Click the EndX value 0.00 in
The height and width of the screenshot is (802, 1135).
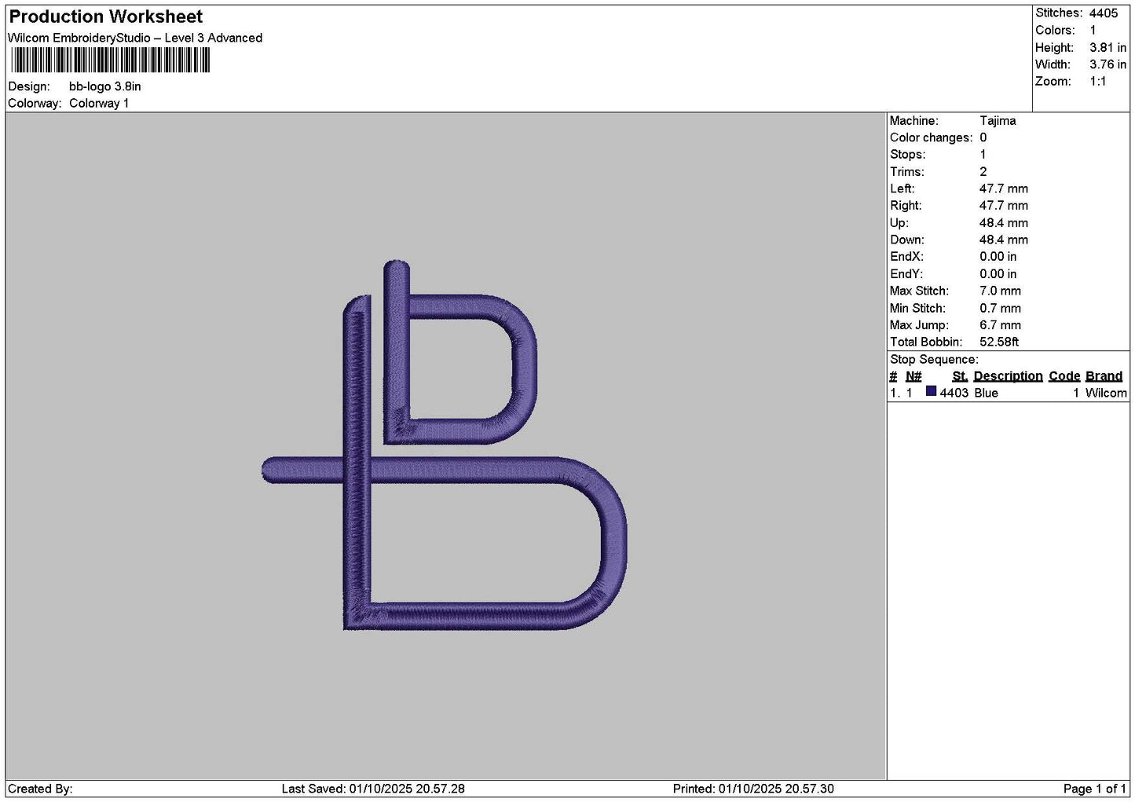coord(998,256)
